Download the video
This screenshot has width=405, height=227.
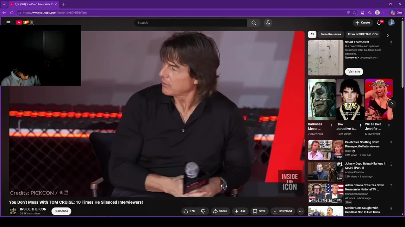pos(283,211)
